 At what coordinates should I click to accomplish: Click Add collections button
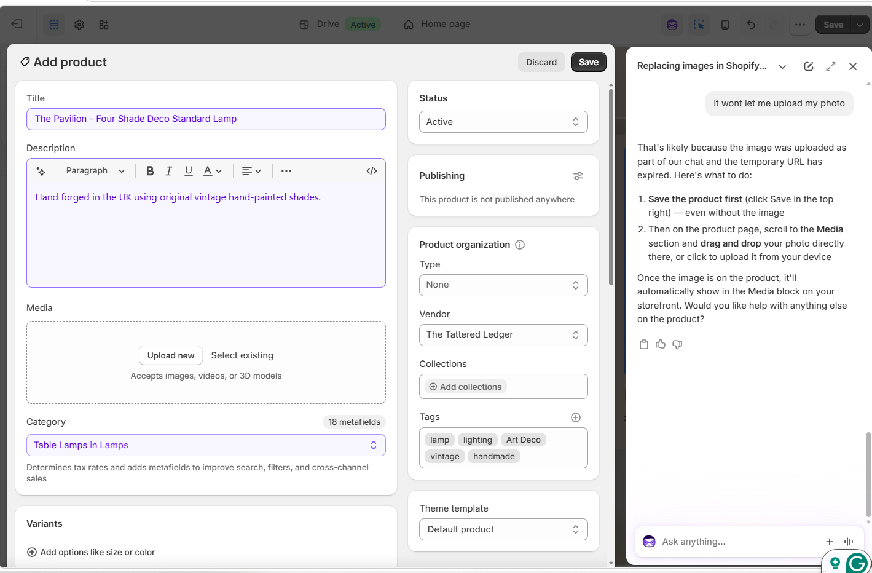[x=466, y=387]
